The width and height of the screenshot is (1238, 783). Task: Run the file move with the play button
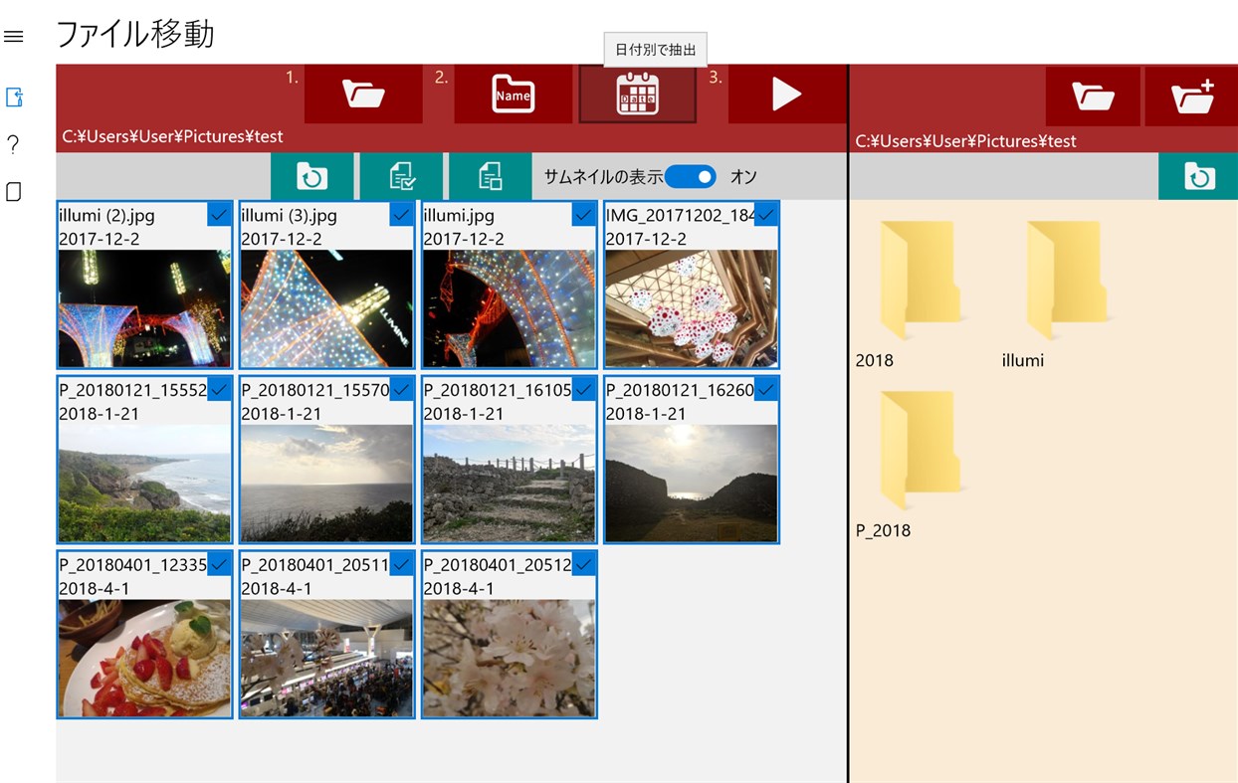[x=786, y=96]
